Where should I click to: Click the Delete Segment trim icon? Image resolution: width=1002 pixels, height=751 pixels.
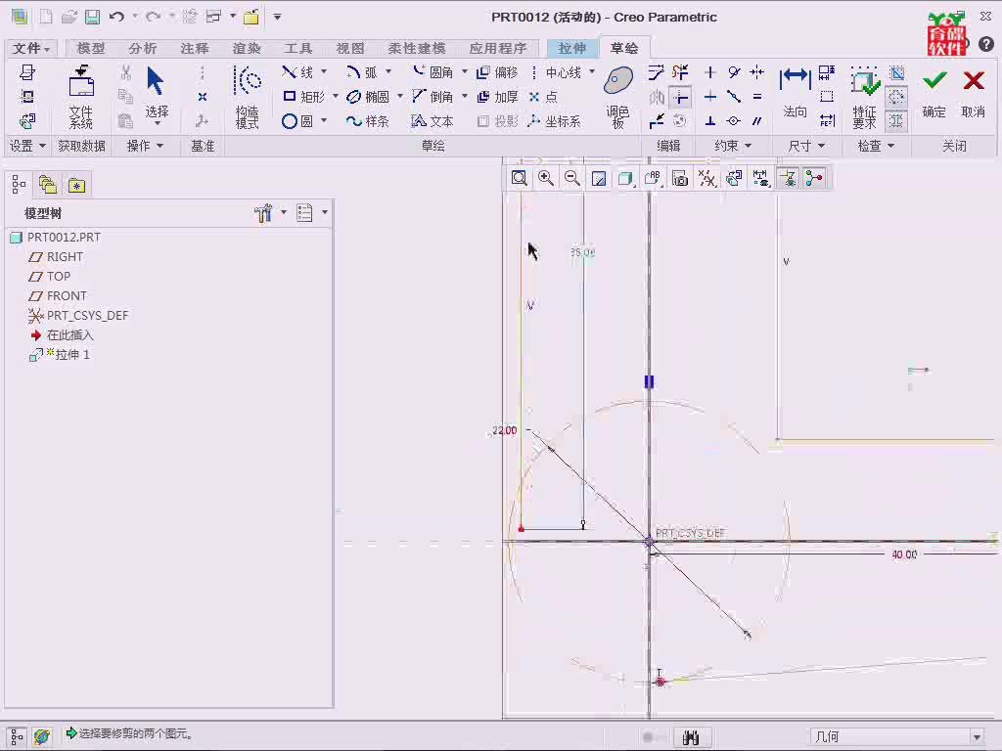680,72
